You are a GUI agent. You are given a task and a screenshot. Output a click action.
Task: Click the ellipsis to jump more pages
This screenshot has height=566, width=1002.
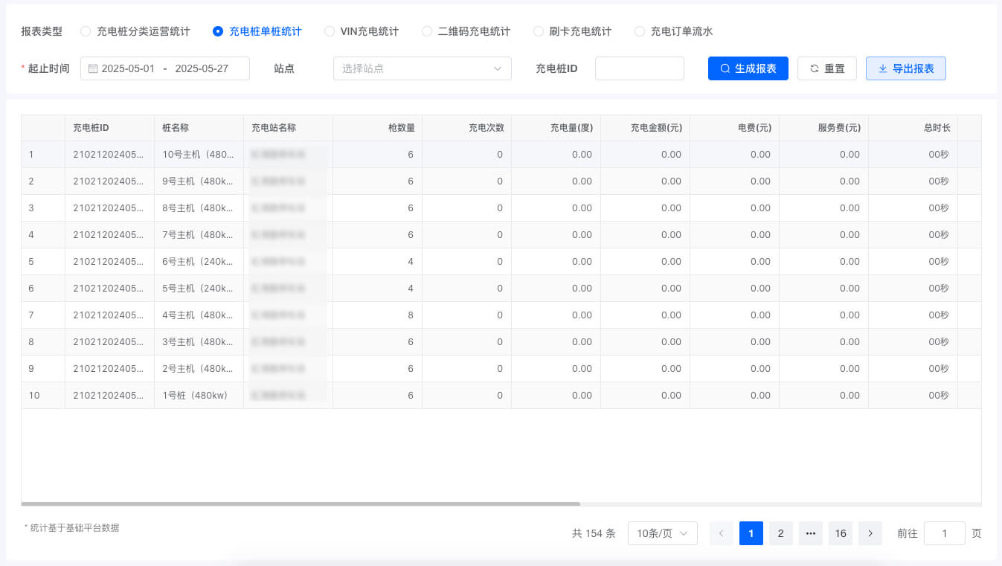[811, 533]
